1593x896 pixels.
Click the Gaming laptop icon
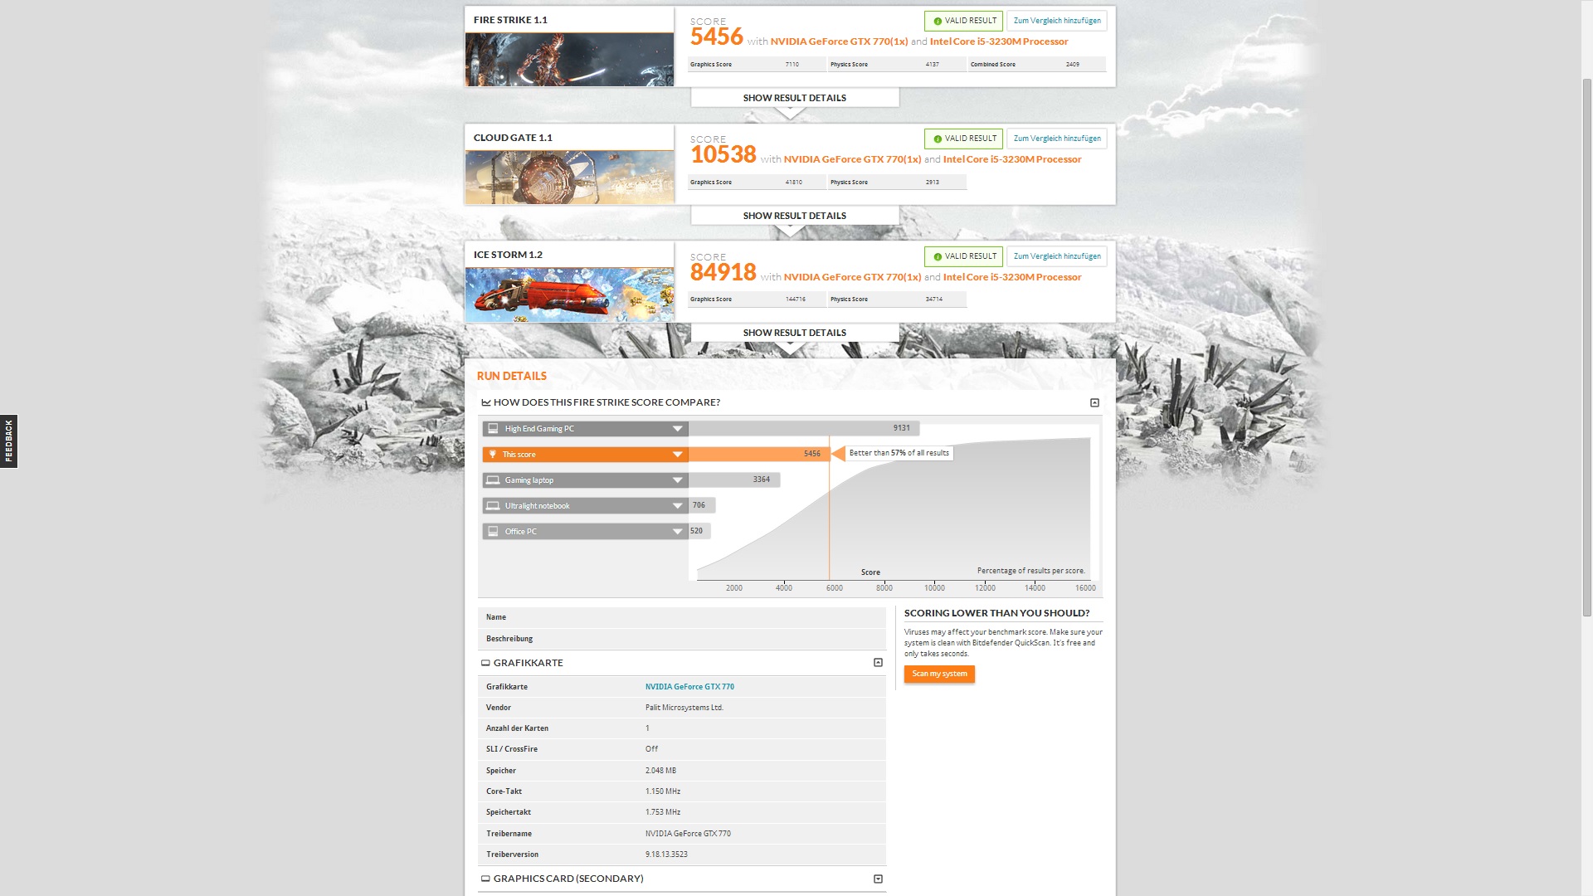point(493,480)
